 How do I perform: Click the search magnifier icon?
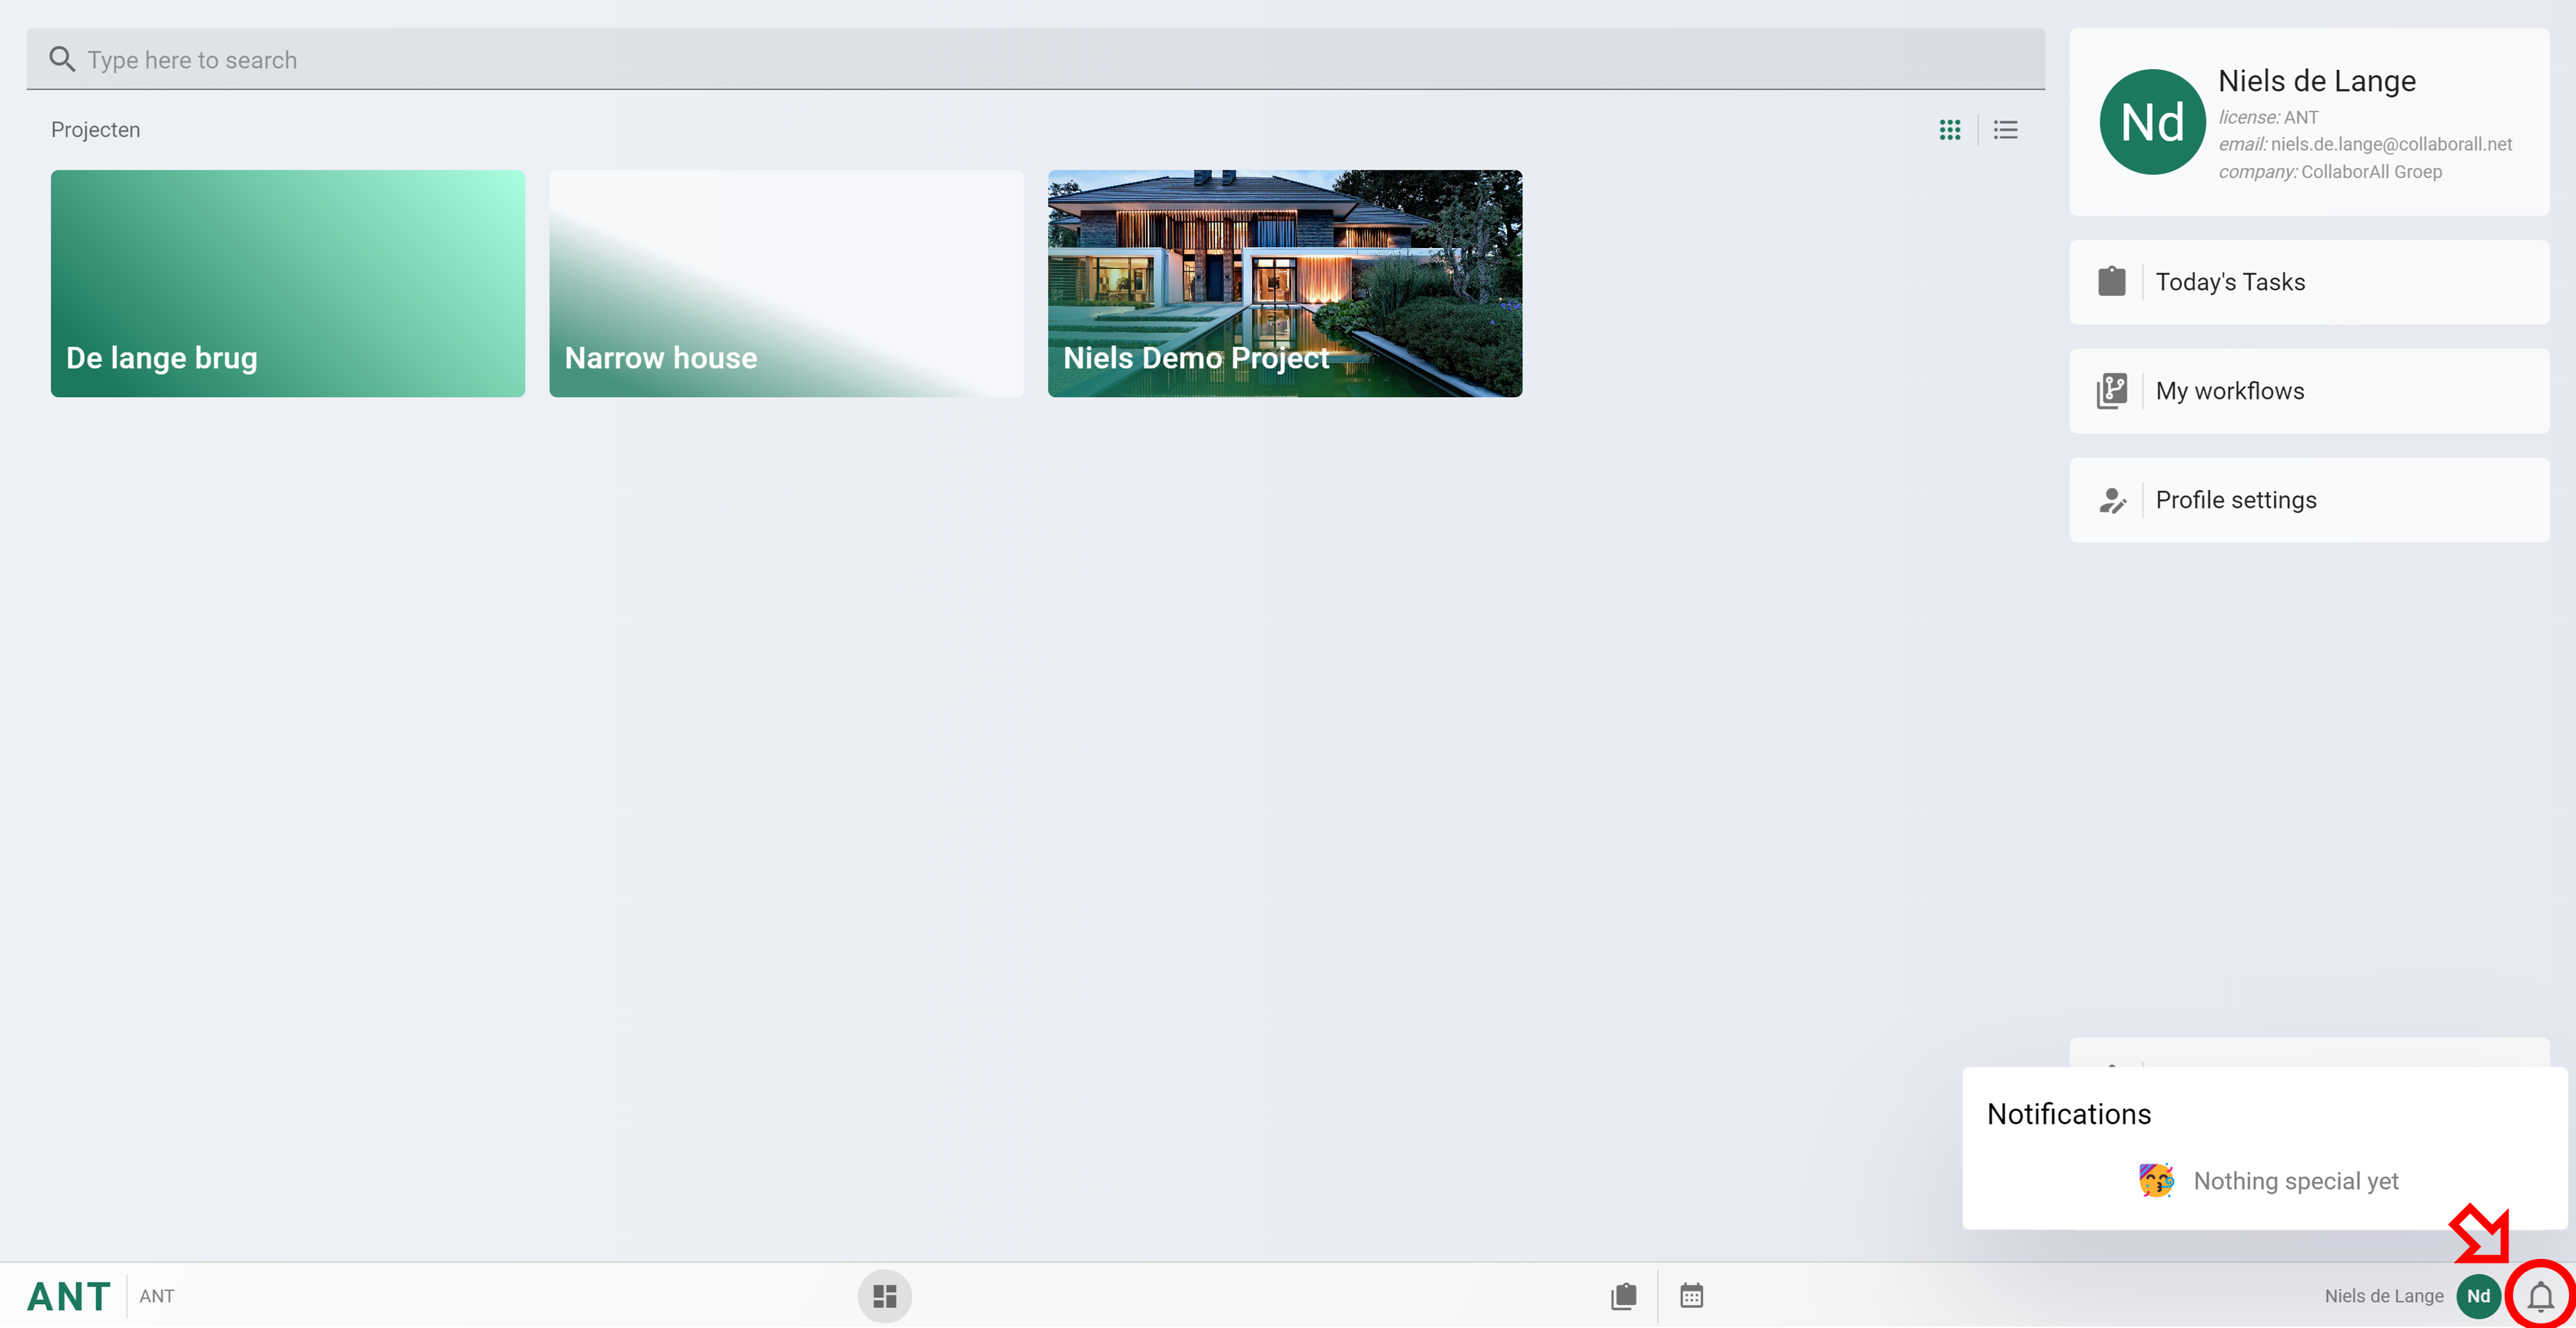(x=62, y=60)
